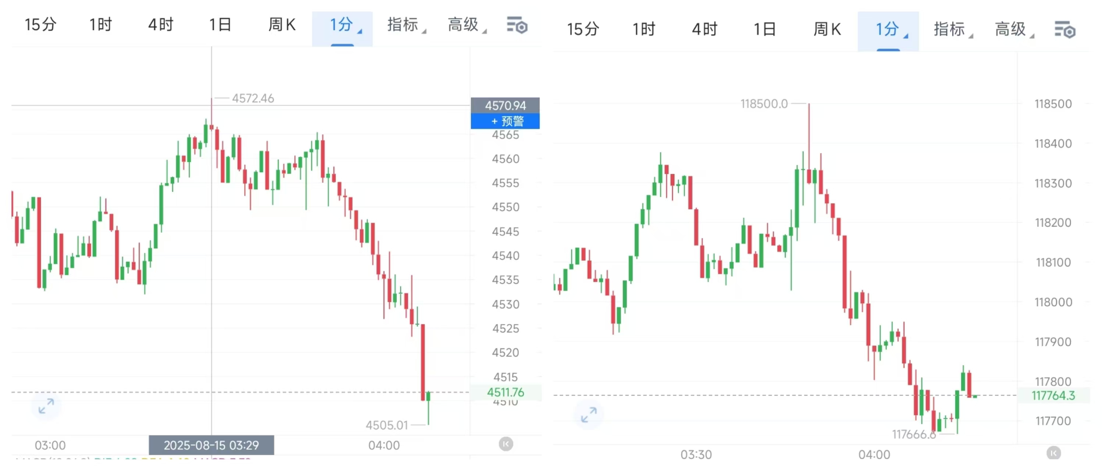
Task: Open chart settings icon on right chart
Action: click(x=1064, y=30)
